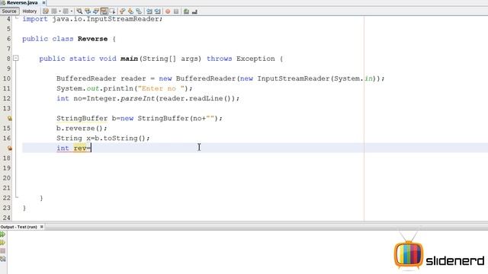Click "b.reverse();" statement
This screenshot has height=274, width=488.
82,129
